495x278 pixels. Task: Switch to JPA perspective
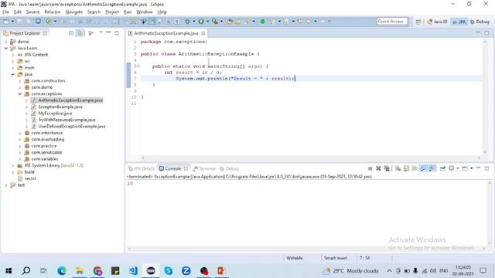[459, 22]
